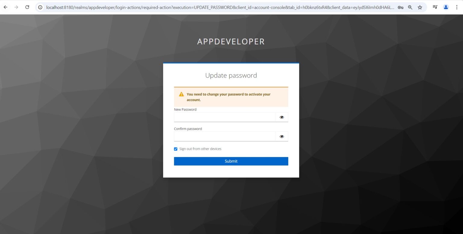463x234 pixels.
Task: Click the browser profile avatar icon
Action: pyautogui.click(x=446, y=7)
